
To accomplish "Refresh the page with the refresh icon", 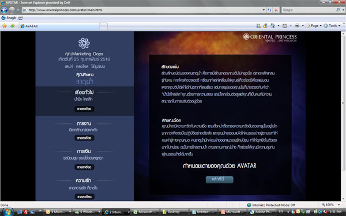I will coord(269,10).
